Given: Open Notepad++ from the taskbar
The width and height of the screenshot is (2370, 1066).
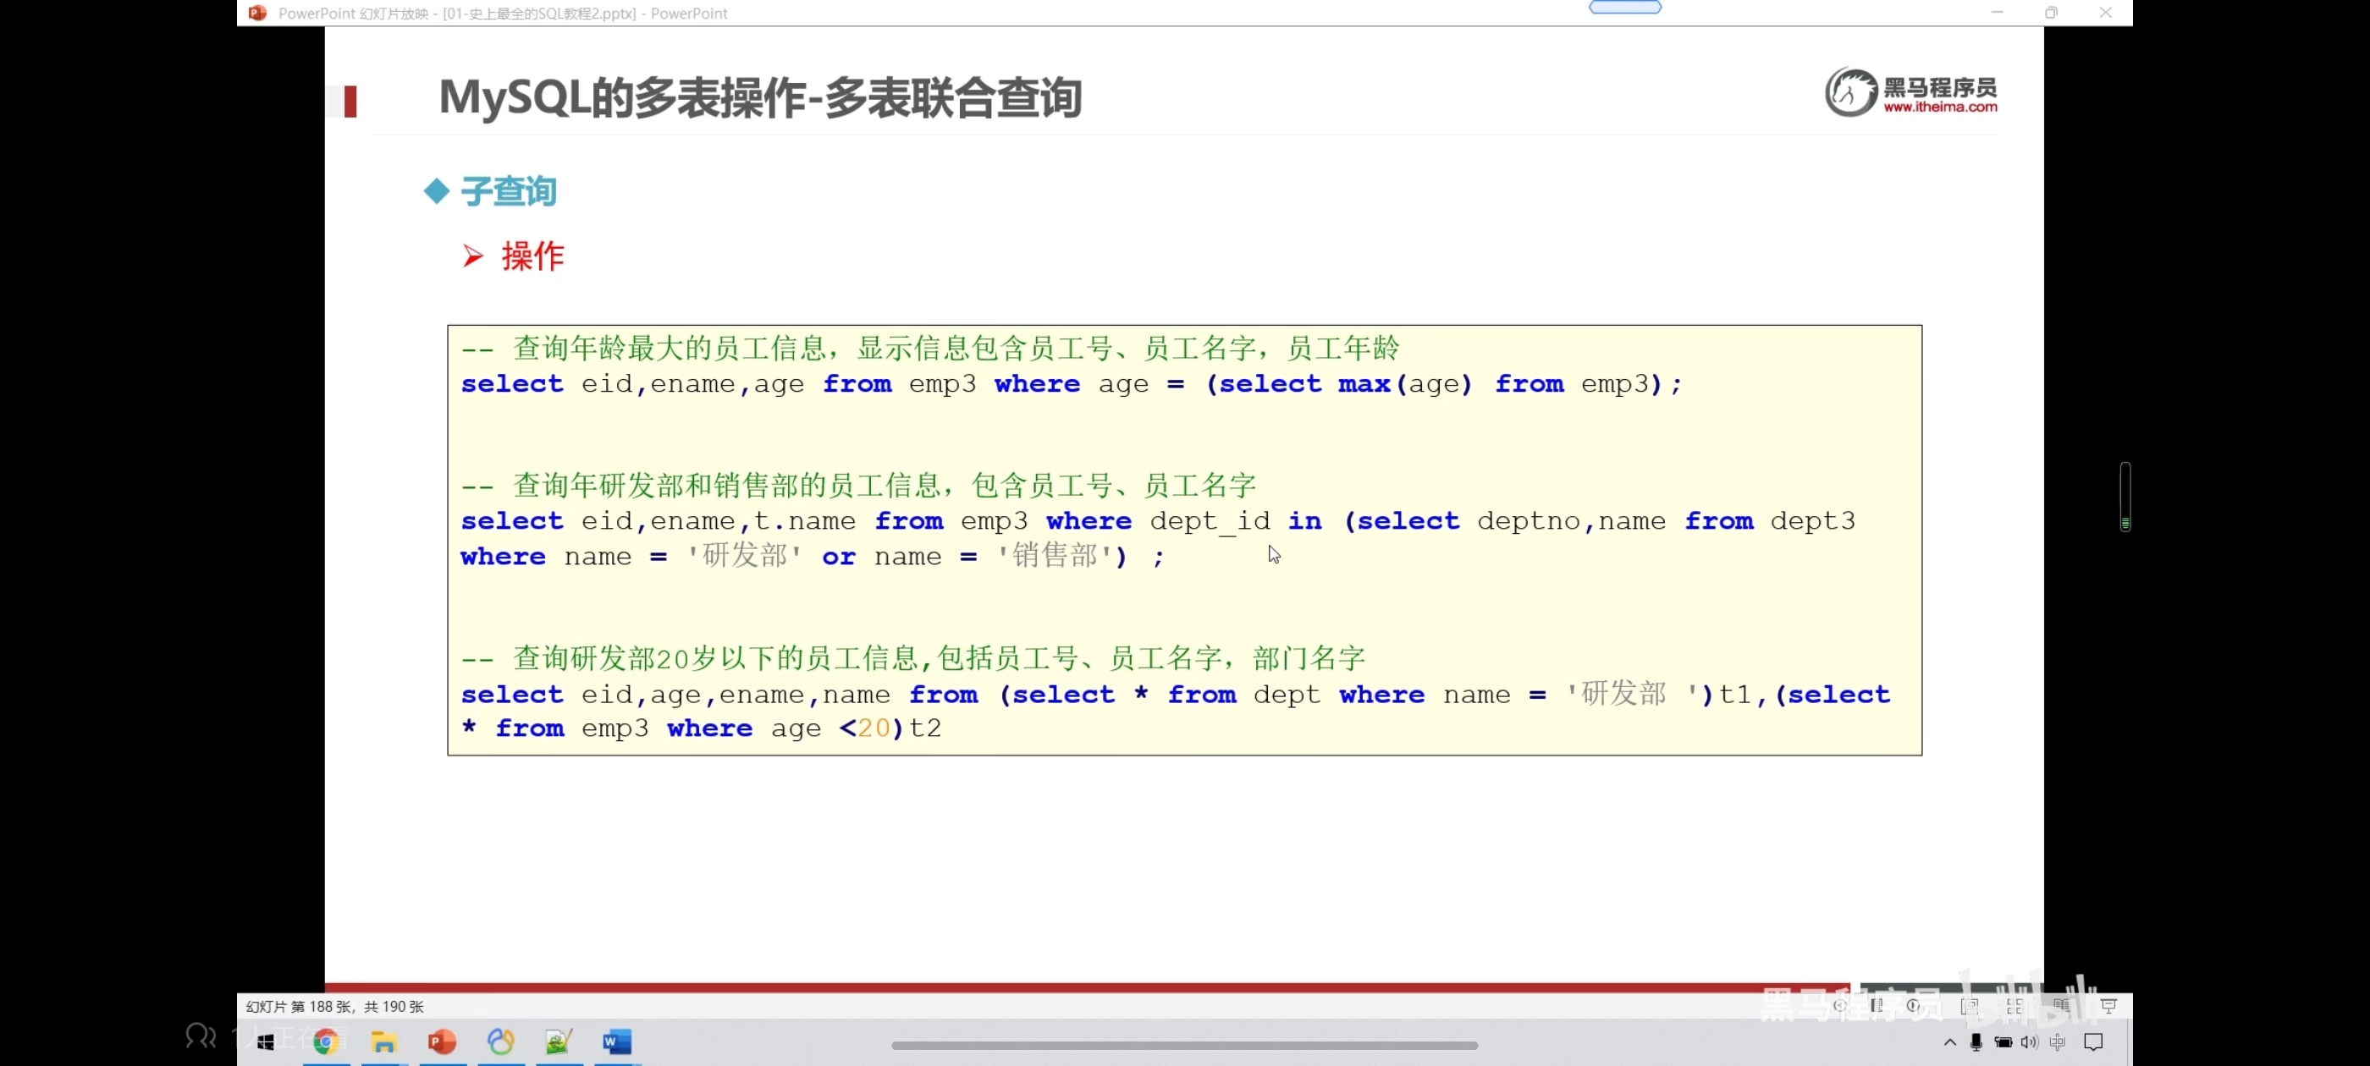Looking at the screenshot, I should (x=559, y=1041).
